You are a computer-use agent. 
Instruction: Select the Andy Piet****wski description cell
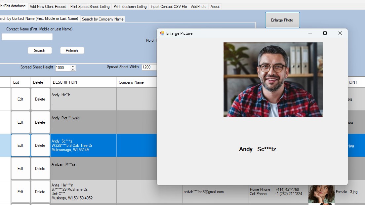83,122
